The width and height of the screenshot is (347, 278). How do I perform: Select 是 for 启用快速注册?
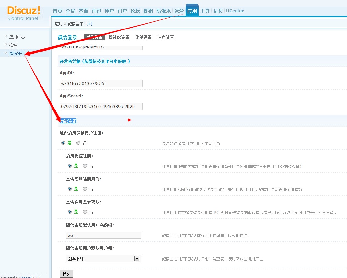pos(70,166)
